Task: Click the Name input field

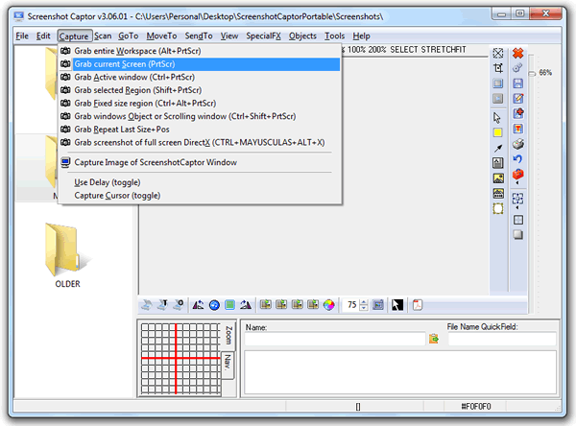Action: pyautogui.click(x=335, y=339)
